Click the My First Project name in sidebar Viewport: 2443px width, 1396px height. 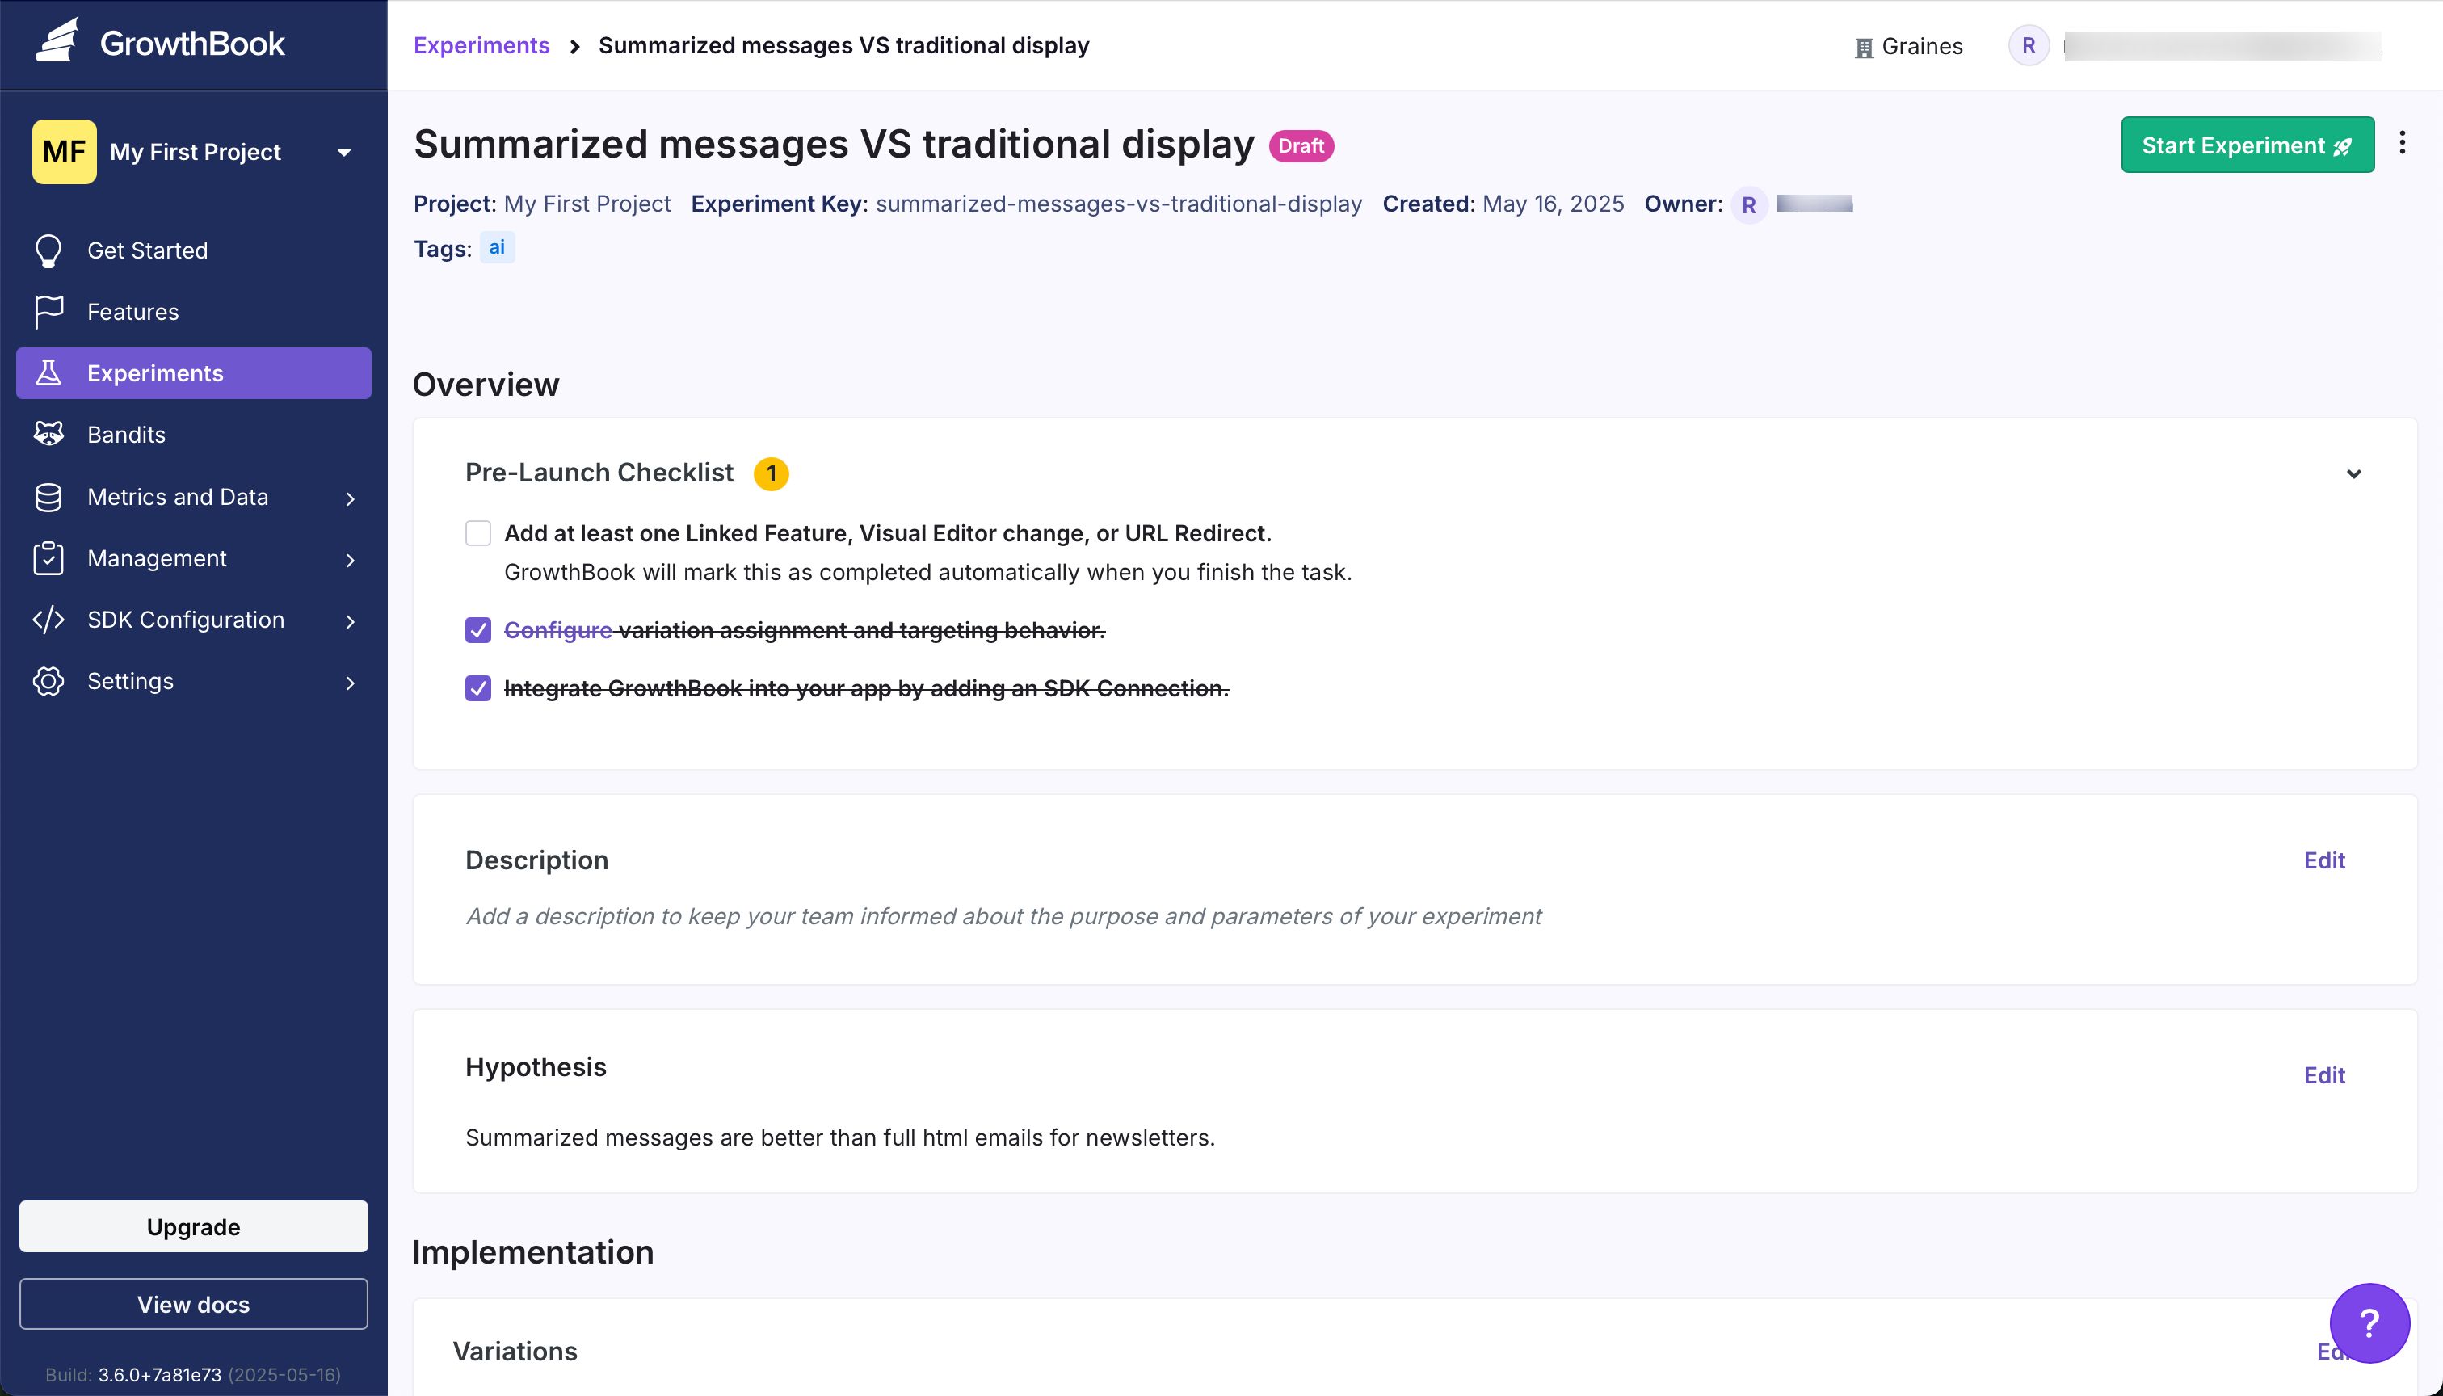pos(196,152)
